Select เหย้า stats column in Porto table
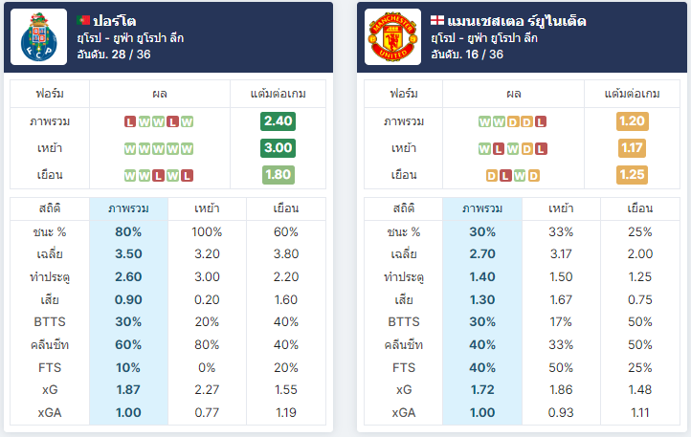This screenshot has width=691, height=437. click(207, 208)
